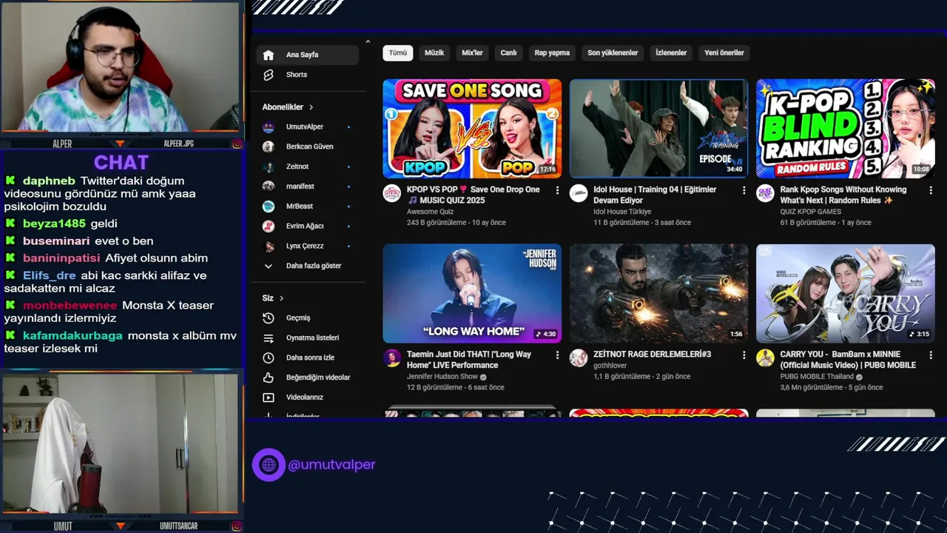Viewport: 947px width, 533px height.
Task: Play K-POP BLIND RANKING thumbnail
Action: 846,129
